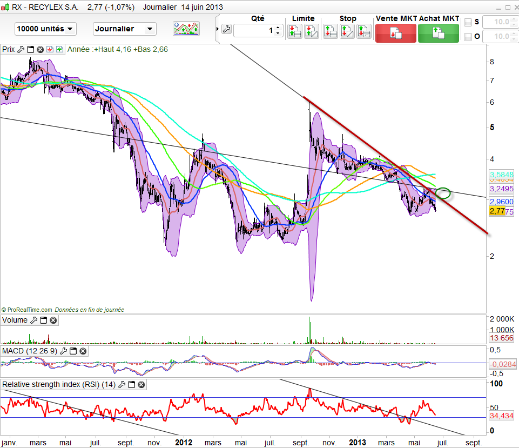Increase quantity with Qté stepper arrow
The height and width of the screenshot is (448, 519).
[278, 27]
